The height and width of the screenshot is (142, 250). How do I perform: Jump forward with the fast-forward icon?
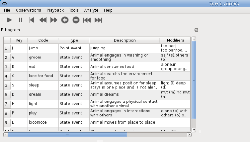coord(54,20)
